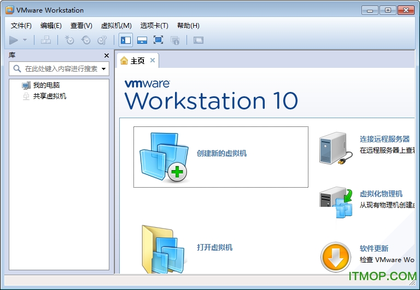Open the 帮助(H) menu
Screen dimensions: 420x290
click(188, 26)
